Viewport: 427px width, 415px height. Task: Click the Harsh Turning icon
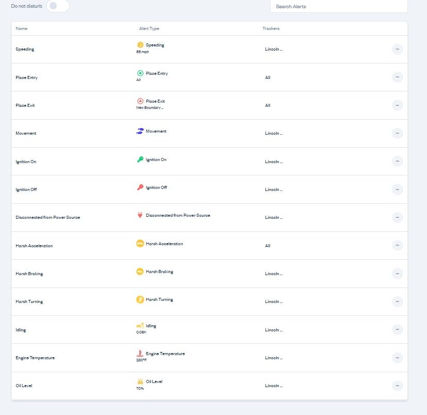[x=140, y=299]
